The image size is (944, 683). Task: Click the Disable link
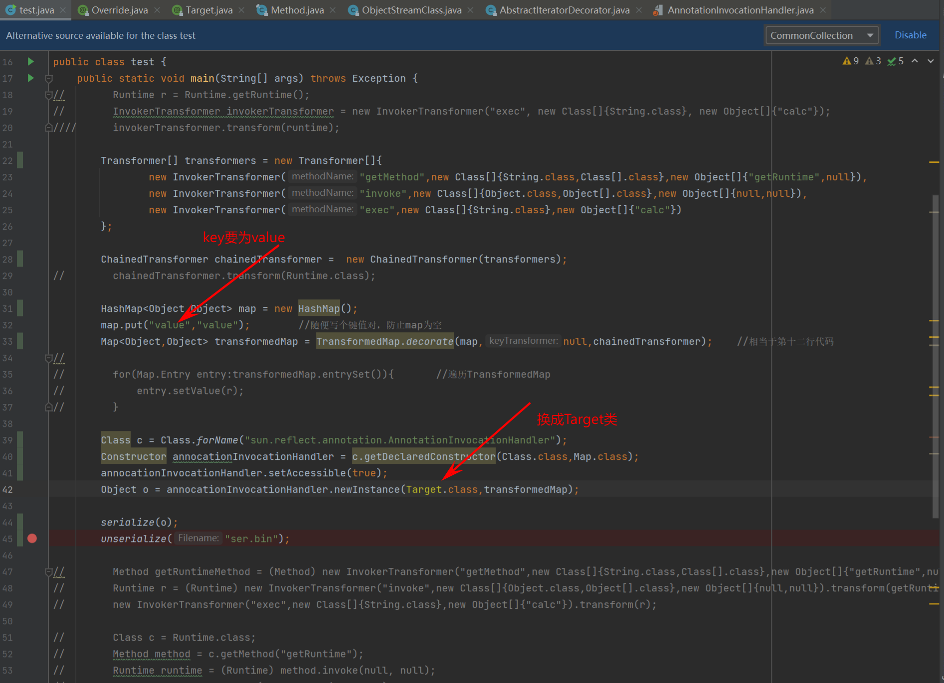coord(910,35)
